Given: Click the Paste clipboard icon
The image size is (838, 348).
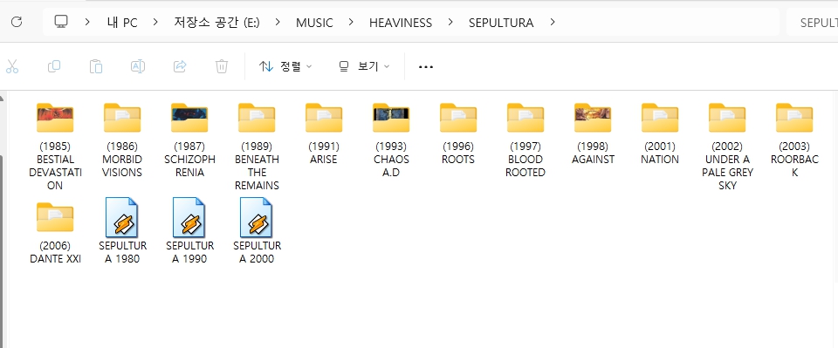Looking at the screenshot, I should (x=96, y=66).
